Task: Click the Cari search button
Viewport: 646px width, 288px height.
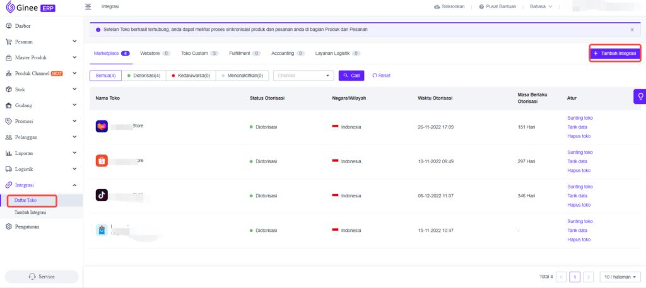Action: pyautogui.click(x=351, y=76)
